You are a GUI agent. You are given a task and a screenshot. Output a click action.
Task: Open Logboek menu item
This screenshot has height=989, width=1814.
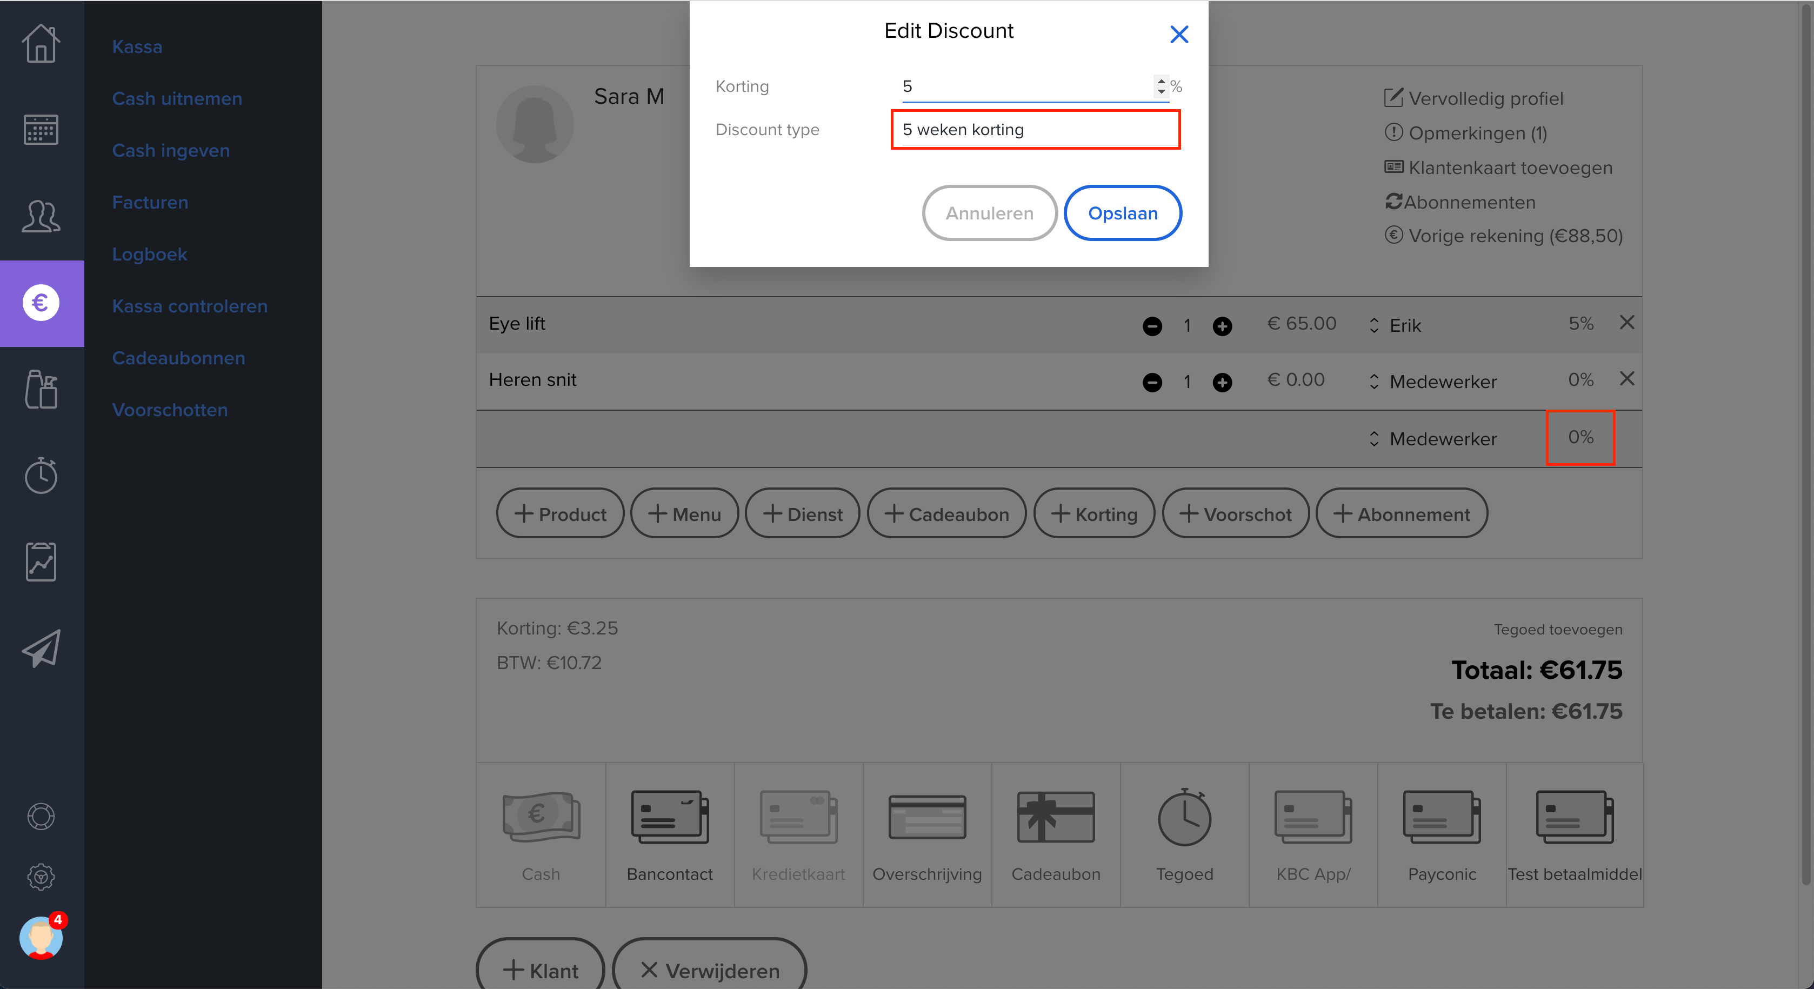(149, 254)
